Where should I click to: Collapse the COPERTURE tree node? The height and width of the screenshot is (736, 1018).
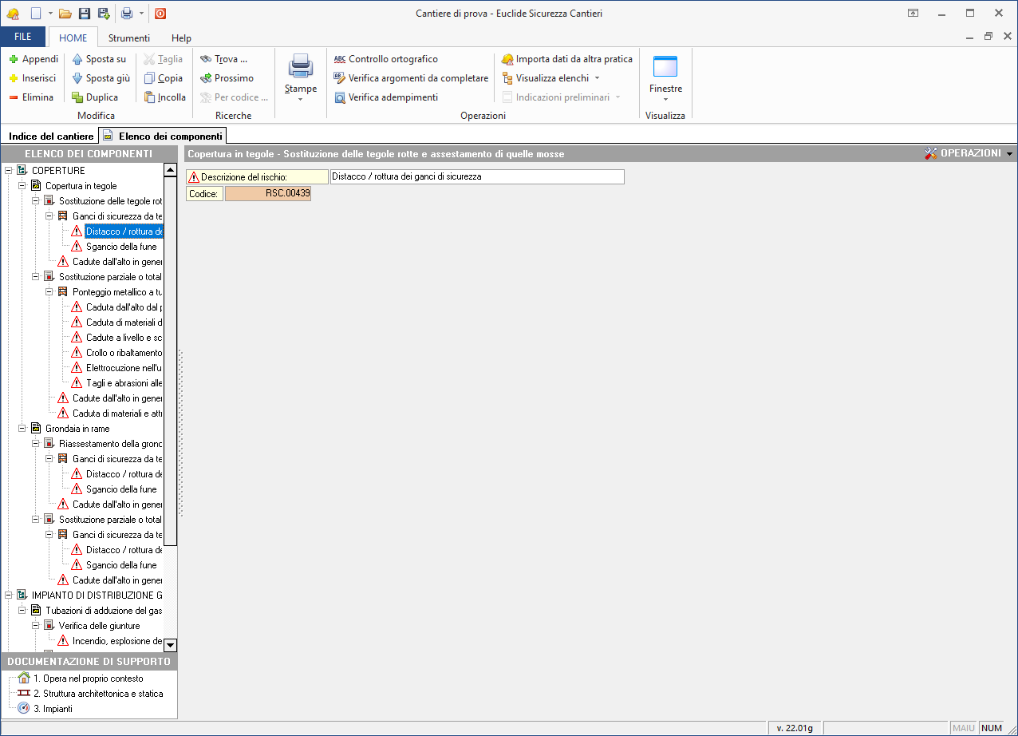click(x=9, y=171)
